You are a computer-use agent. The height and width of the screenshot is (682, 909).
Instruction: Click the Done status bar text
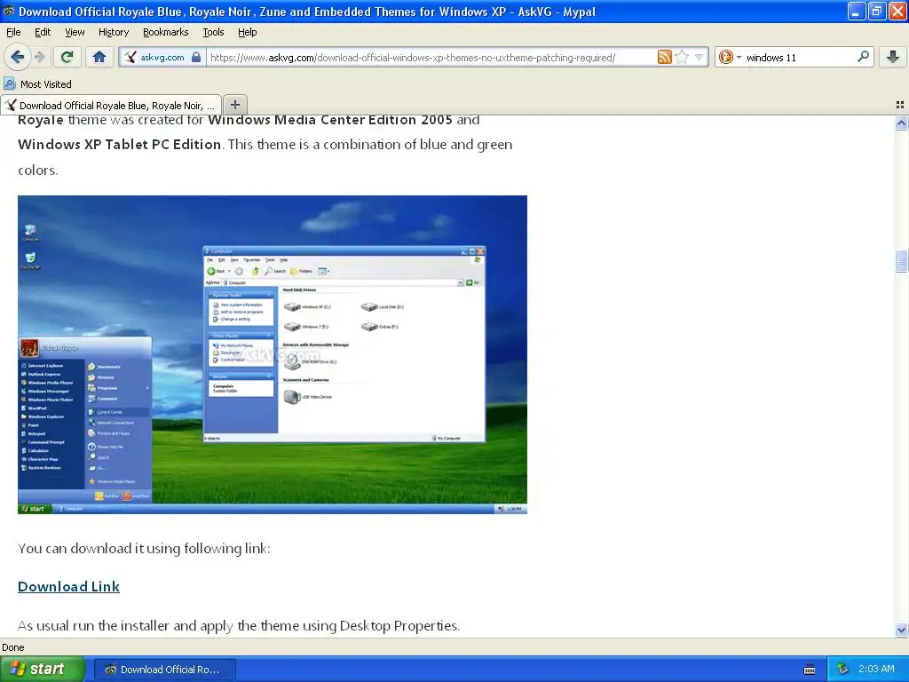(x=12, y=647)
